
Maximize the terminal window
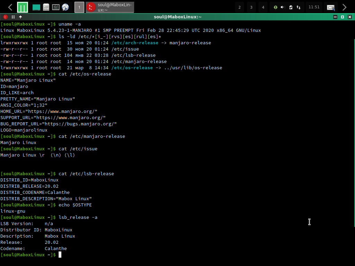pos(343,17)
